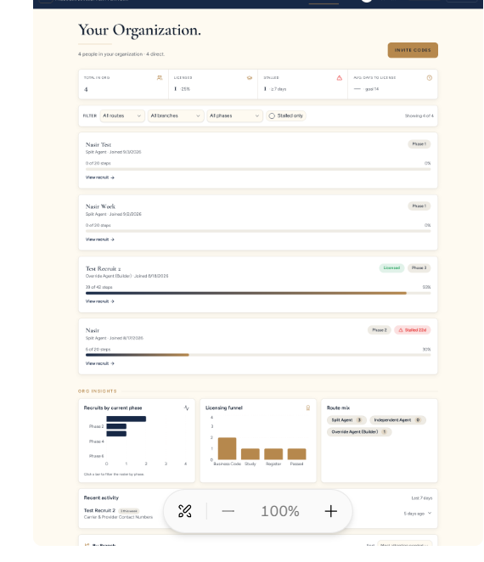Select the Independent Agent route chip
Screen dimensions: 484x562
pos(397,420)
